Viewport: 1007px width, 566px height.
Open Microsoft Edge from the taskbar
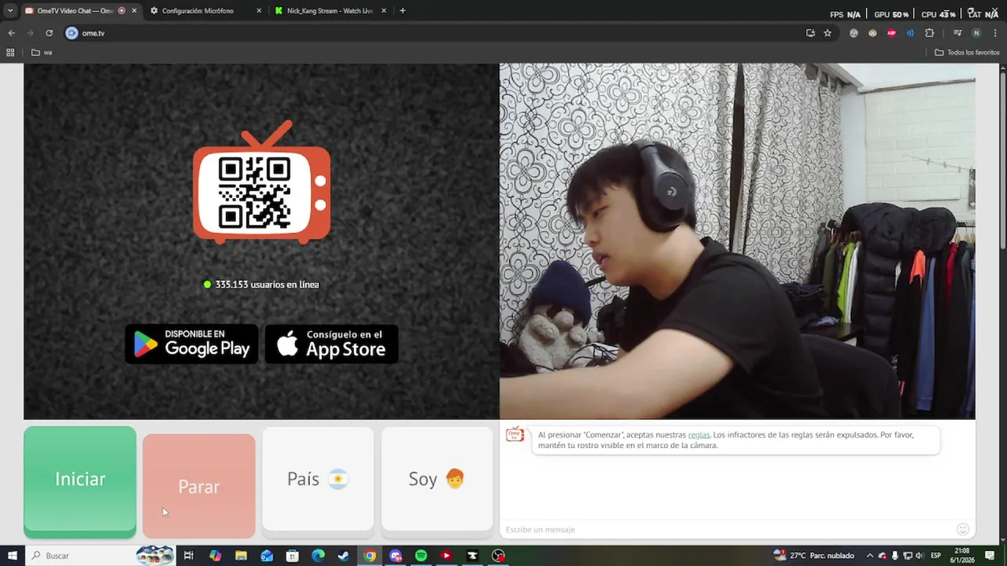[x=318, y=556]
